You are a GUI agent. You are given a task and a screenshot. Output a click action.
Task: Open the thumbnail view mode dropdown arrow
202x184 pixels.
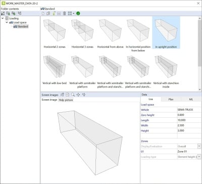[74, 14]
